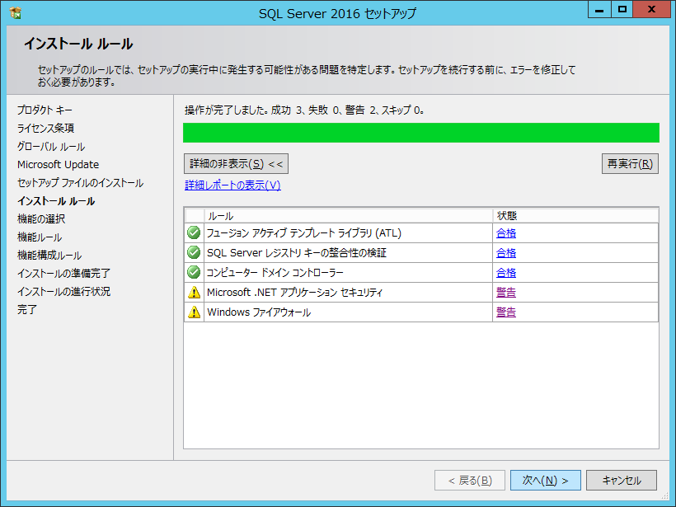Viewport: 676px width, 507px height.
Task: Cancel setup with キャンセル button
Action: coord(622,480)
